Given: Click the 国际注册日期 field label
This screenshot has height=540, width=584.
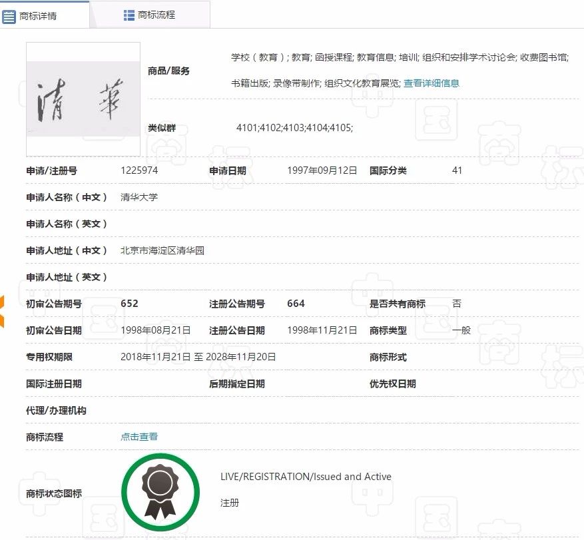Looking at the screenshot, I should pyautogui.click(x=54, y=384).
